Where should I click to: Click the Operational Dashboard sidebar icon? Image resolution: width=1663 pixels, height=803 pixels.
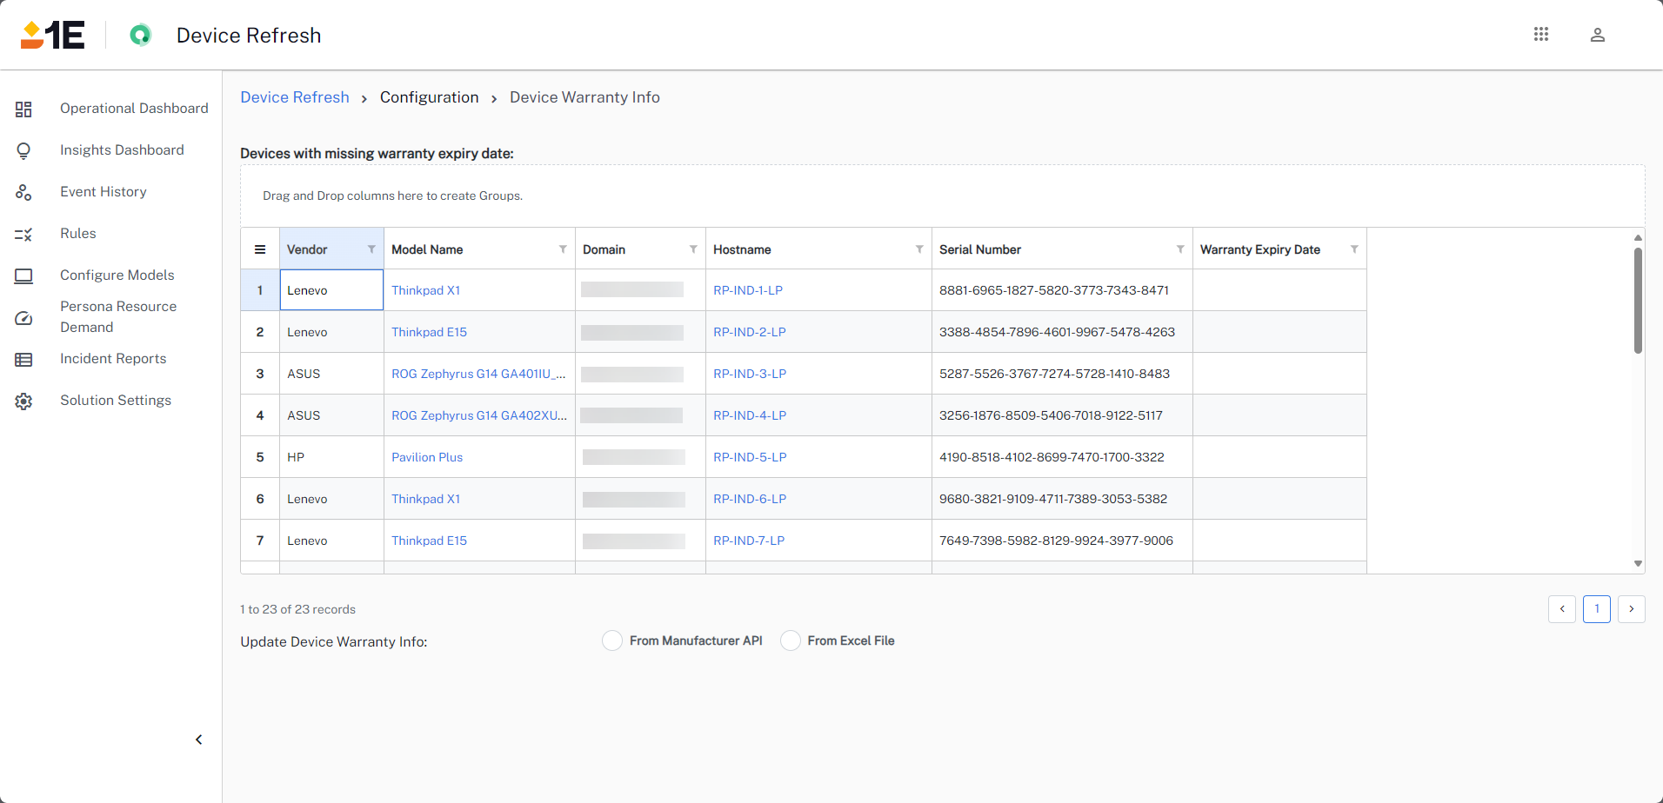(x=23, y=109)
